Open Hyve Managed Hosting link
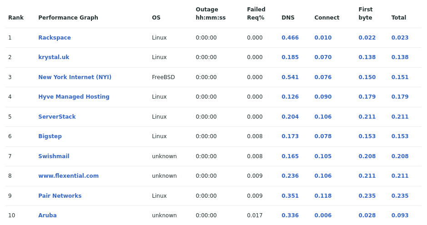The width and height of the screenshot is (427, 225). pyautogui.click(x=74, y=96)
